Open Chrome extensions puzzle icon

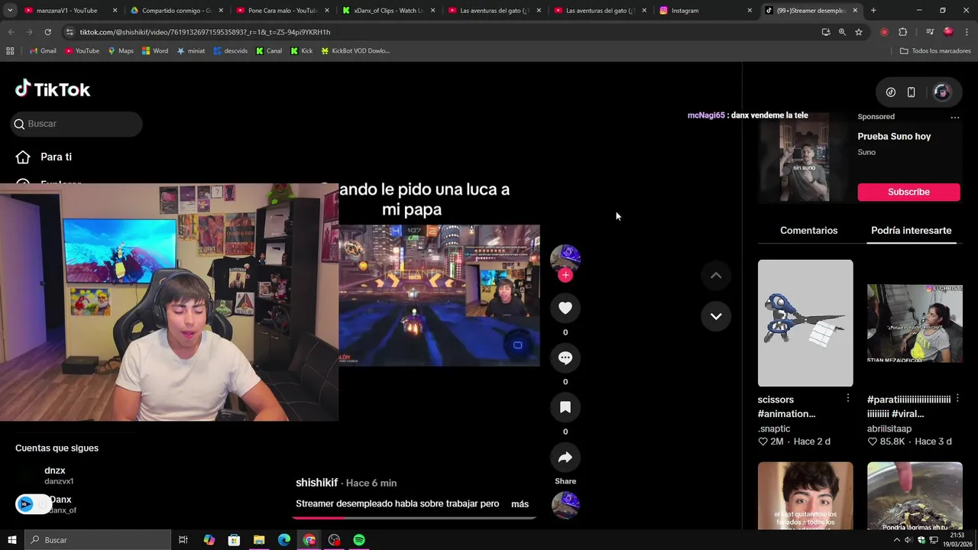pyautogui.click(x=902, y=32)
